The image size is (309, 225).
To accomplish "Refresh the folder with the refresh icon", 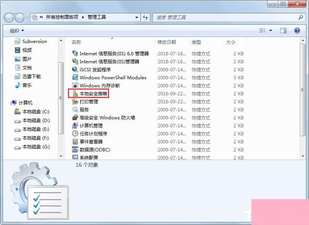I will click(145, 17).
